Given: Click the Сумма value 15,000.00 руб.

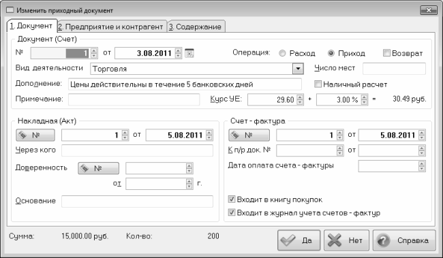Looking at the screenshot, I should click(x=85, y=236).
